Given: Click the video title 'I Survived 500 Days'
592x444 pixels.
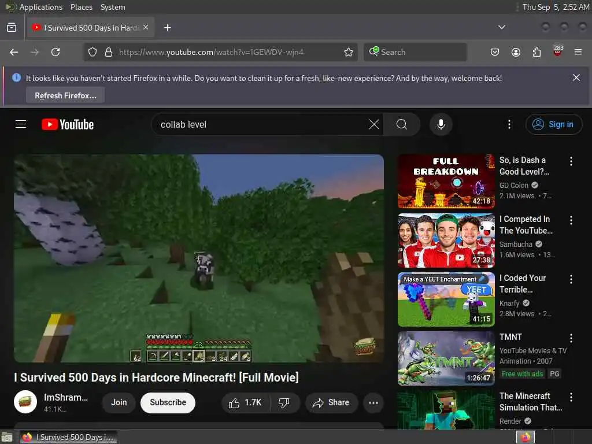Looking at the screenshot, I should (x=156, y=377).
